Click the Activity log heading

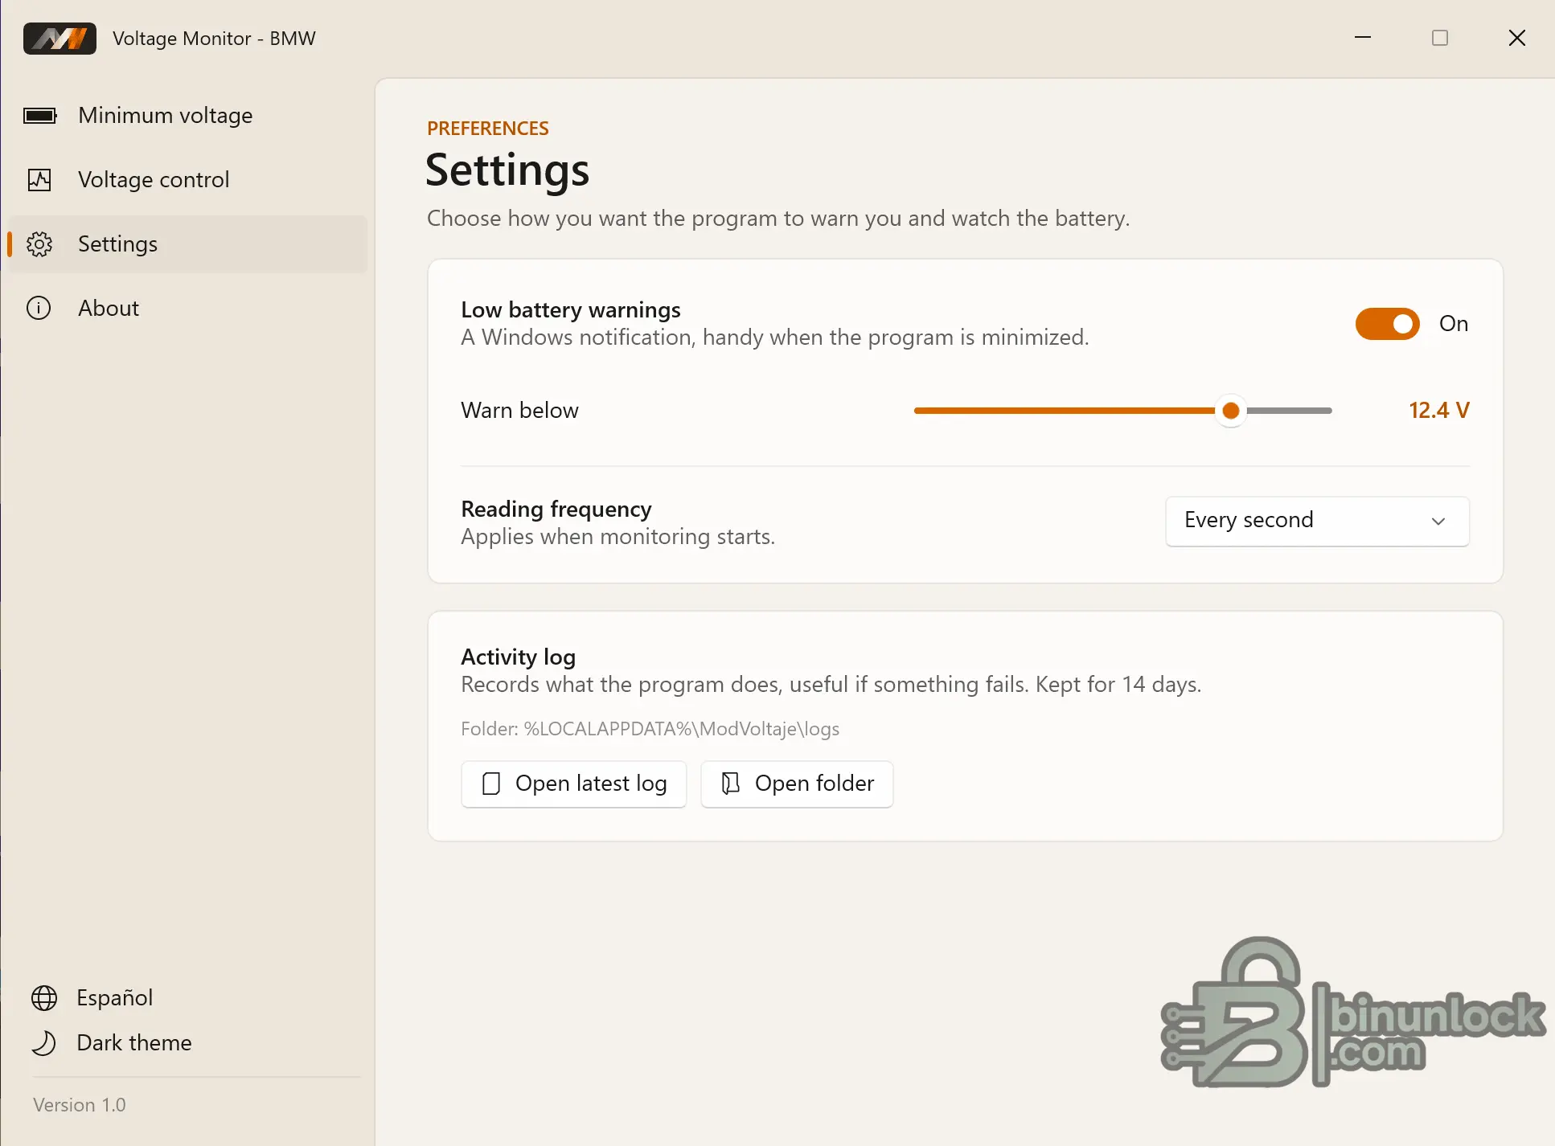coord(519,657)
